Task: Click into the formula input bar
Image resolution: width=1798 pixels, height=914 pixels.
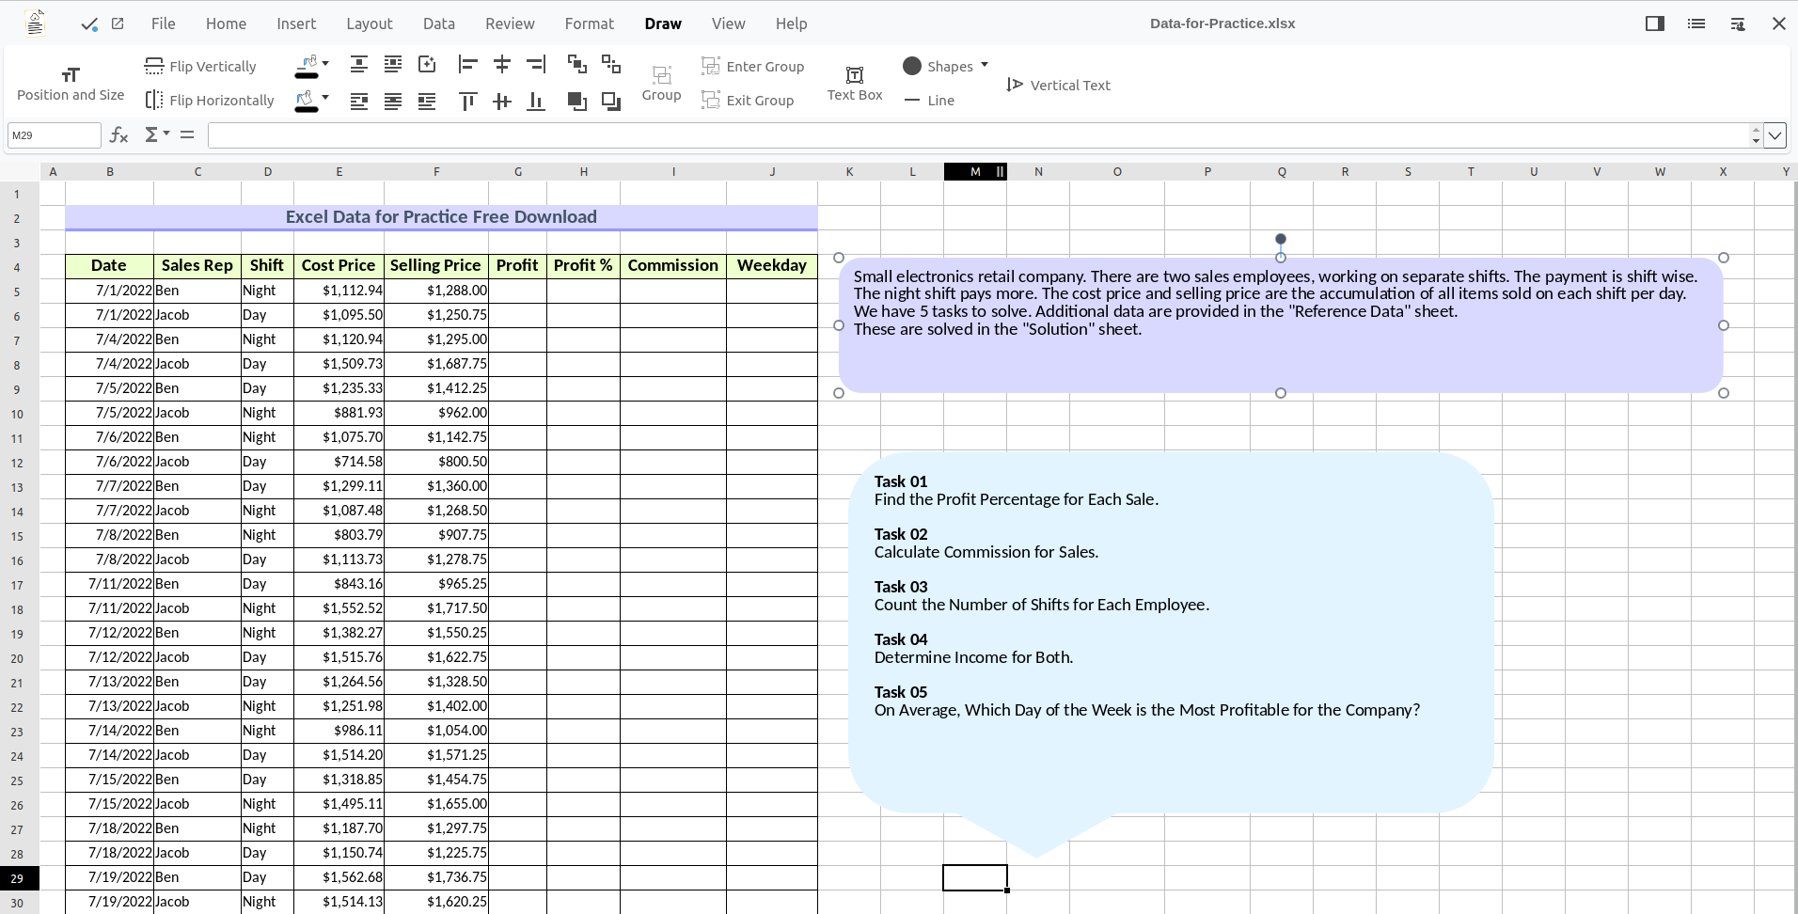Action: click(x=978, y=135)
